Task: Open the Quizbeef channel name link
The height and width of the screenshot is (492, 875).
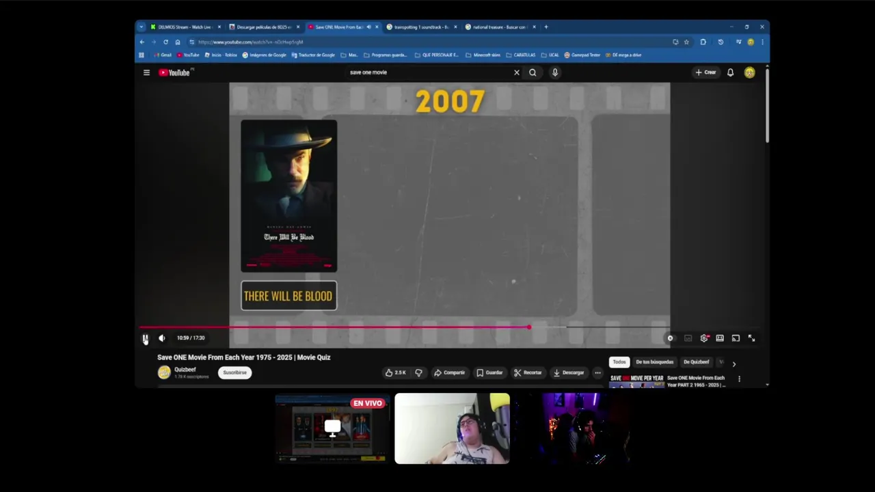Action: (x=185, y=370)
